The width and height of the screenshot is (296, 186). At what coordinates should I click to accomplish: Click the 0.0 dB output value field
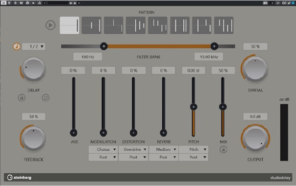click(255, 116)
